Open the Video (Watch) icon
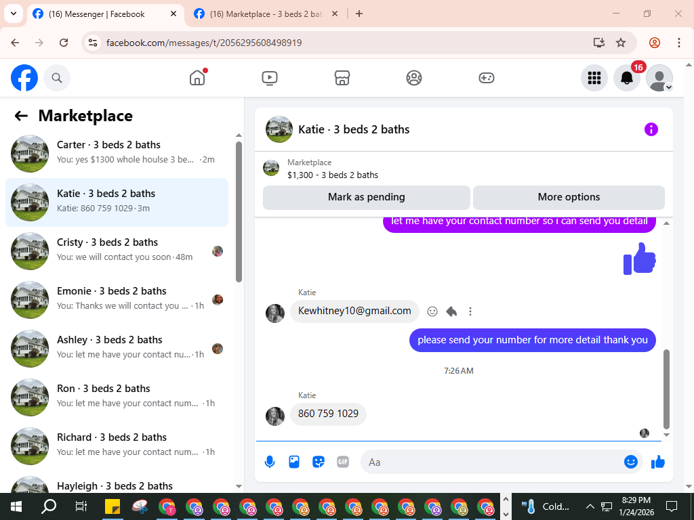Viewport: 694px width, 520px height. (x=270, y=78)
